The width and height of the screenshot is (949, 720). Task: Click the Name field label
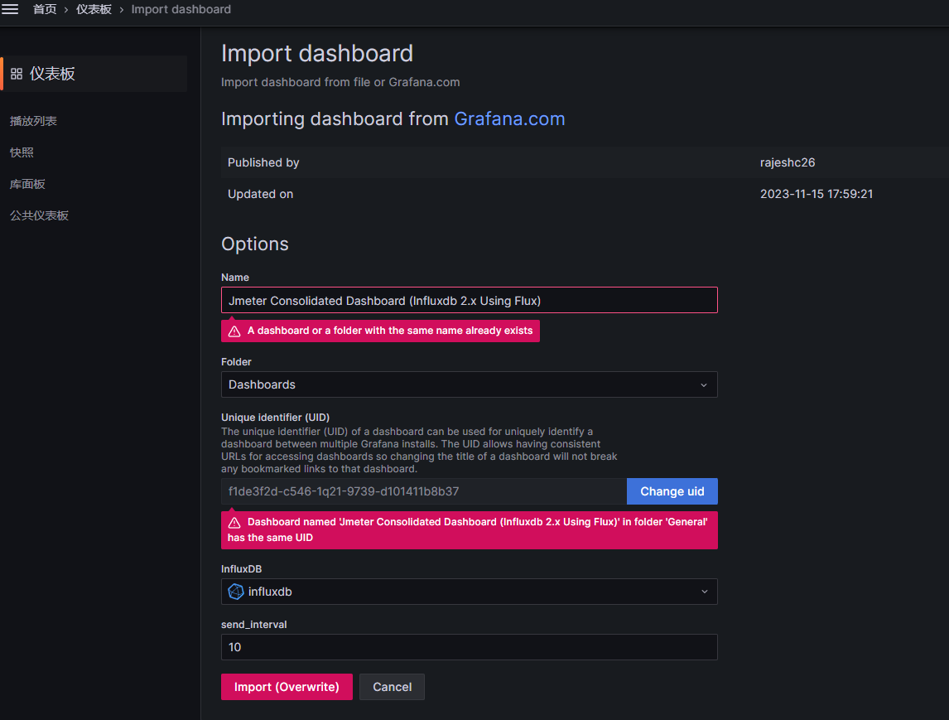(x=235, y=278)
